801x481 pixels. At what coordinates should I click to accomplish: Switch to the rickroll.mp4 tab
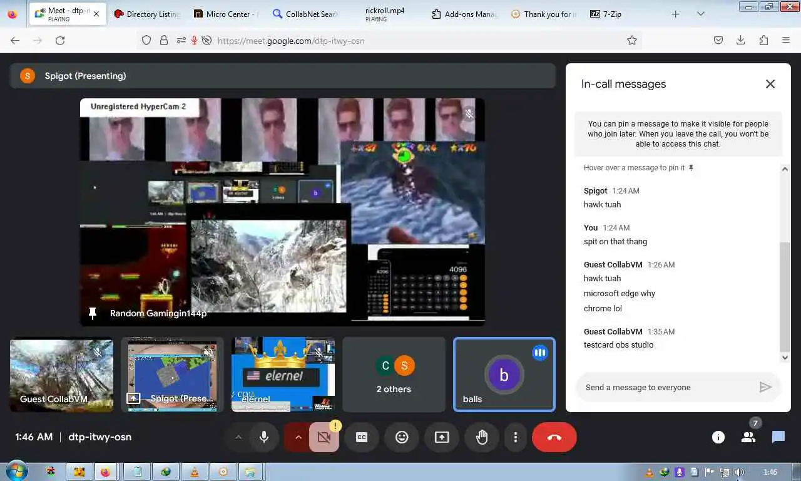(x=384, y=14)
